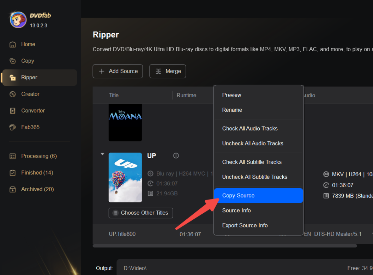Switch to the Converter module
Screen dimensions: 373x275
pos(33,111)
